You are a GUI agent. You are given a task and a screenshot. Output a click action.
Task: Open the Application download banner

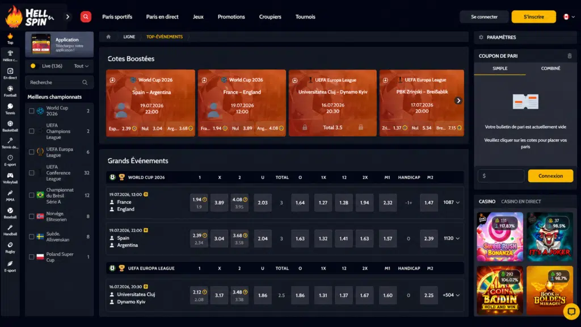point(59,44)
